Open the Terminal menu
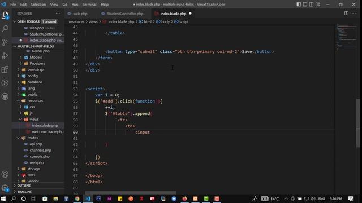This screenshot has width=362, height=203. click(x=89, y=5)
